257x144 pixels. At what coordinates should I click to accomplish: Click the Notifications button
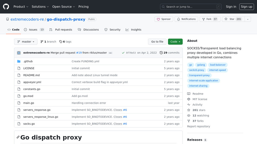(x=186, y=19)
